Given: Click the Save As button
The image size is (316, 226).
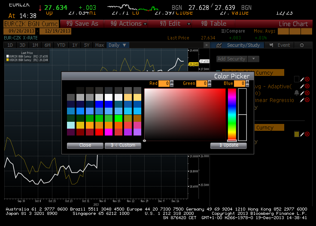Looking at the screenshot, I should [x=82, y=24].
